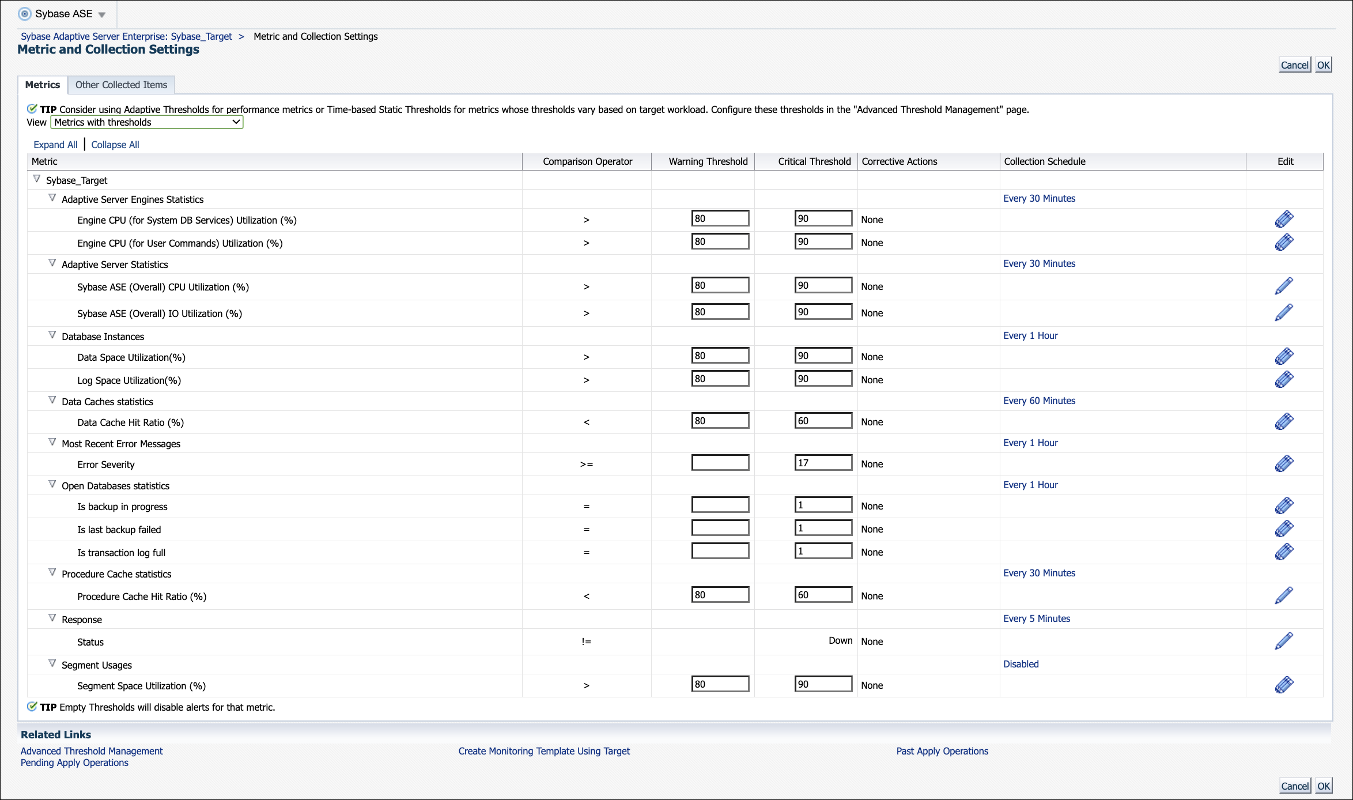Collapse Data Caches statistics group
Screen dimensions: 1353x800
52,401
